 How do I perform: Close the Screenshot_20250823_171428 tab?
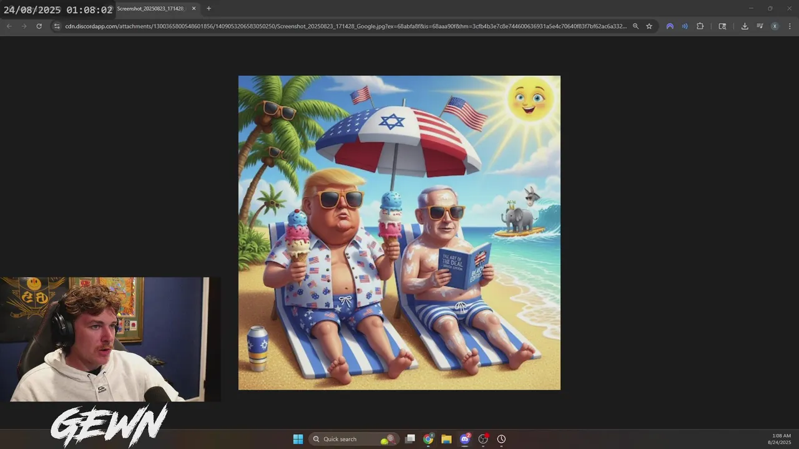[194, 9]
